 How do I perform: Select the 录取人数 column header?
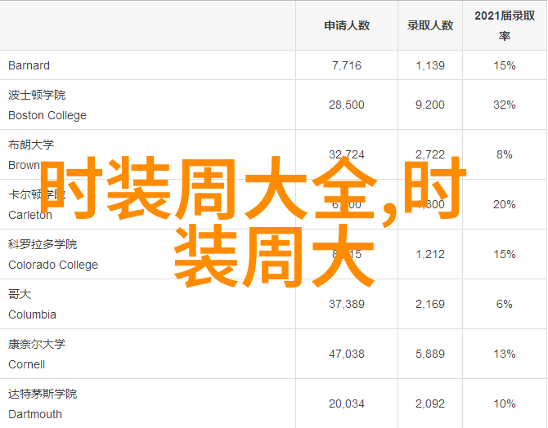[x=430, y=25]
